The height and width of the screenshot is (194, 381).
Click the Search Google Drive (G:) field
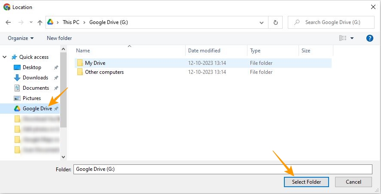[331, 22]
